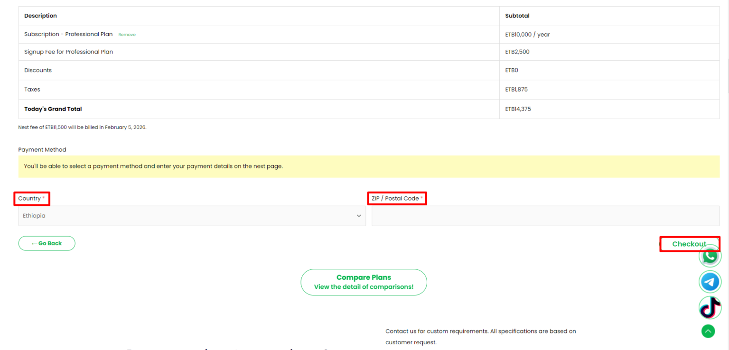Proceed with the Checkout button

click(689, 244)
